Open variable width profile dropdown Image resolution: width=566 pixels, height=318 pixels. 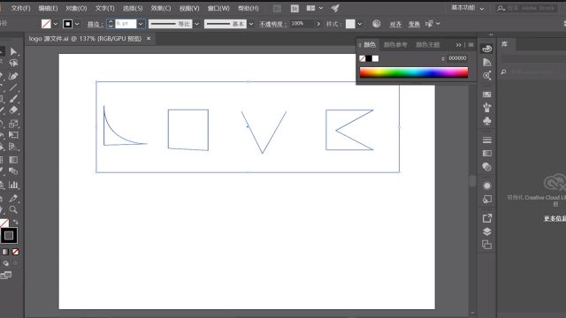pyautogui.click(x=196, y=24)
